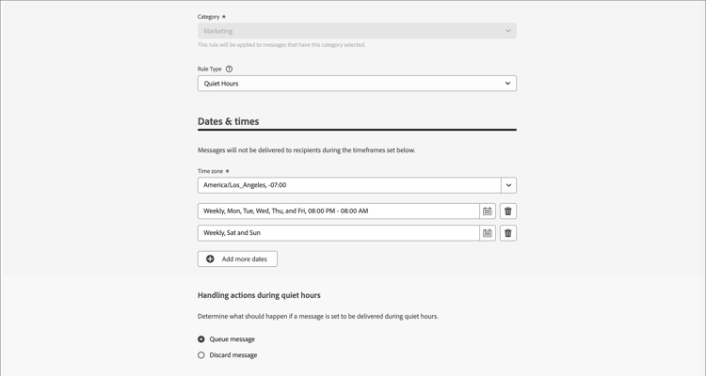Click the Add more dates button
This screenshot has height=376, width=706.
tap(237, 259)
